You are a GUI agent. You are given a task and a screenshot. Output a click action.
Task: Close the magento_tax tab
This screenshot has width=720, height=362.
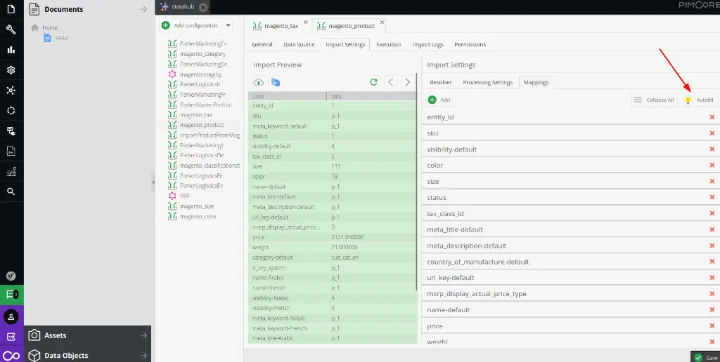(306, 22)
